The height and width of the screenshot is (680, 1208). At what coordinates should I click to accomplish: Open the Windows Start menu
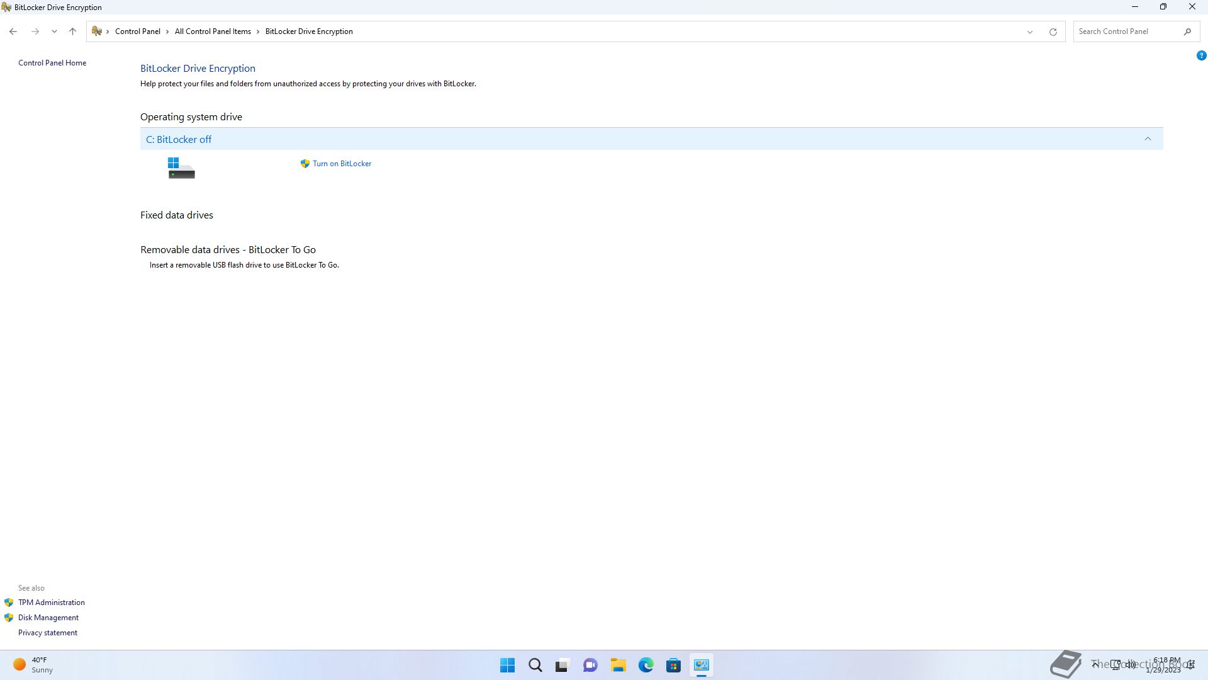(507, 665)
